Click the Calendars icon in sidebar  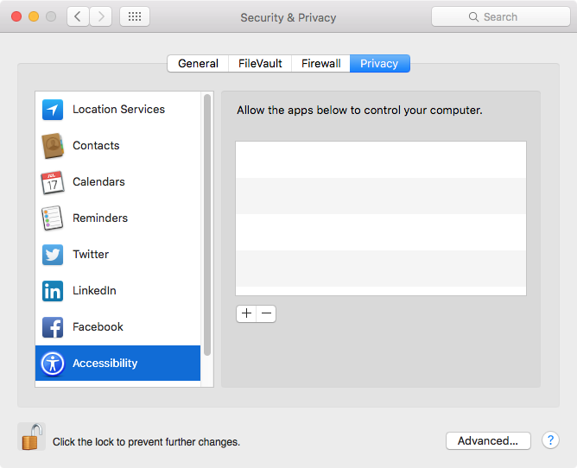[53, 182]
